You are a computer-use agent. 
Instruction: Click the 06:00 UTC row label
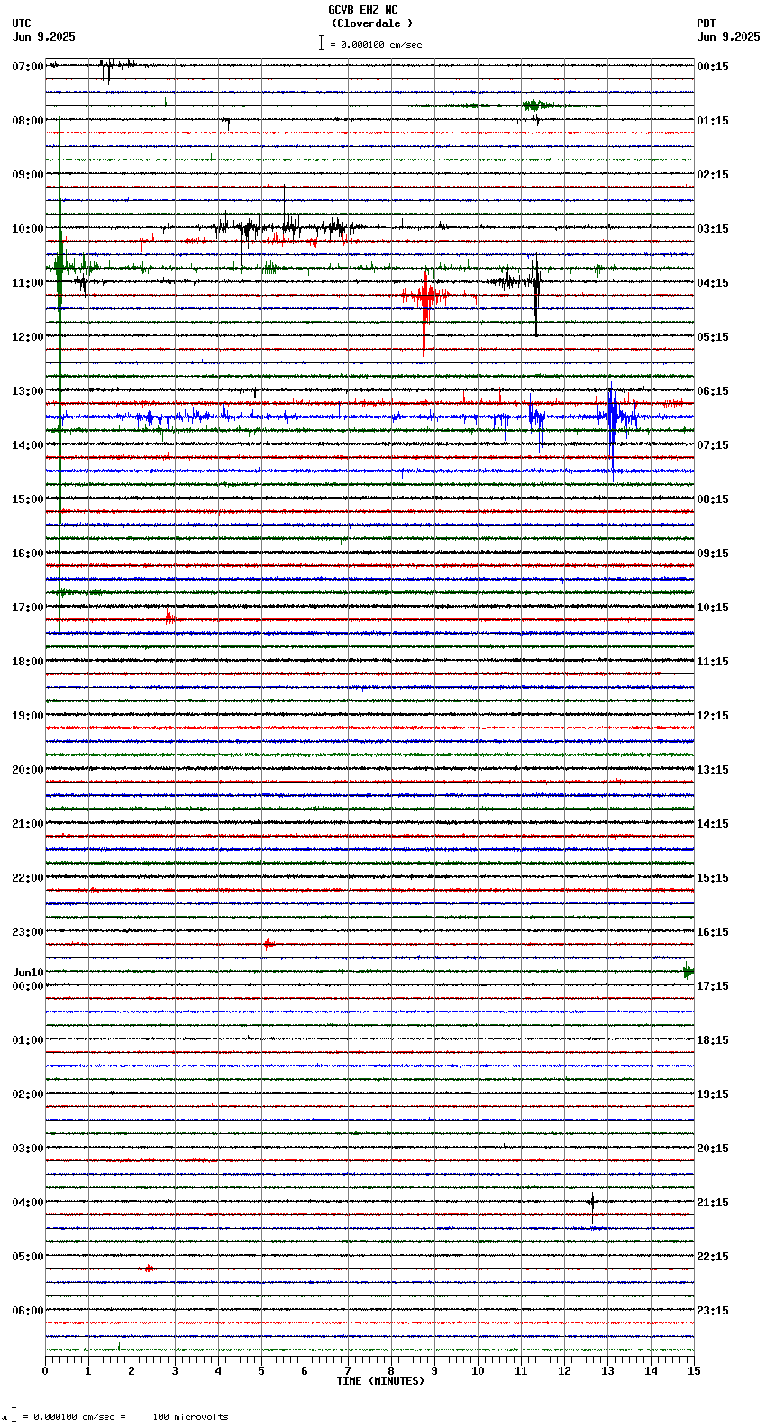coord(28,1311)
